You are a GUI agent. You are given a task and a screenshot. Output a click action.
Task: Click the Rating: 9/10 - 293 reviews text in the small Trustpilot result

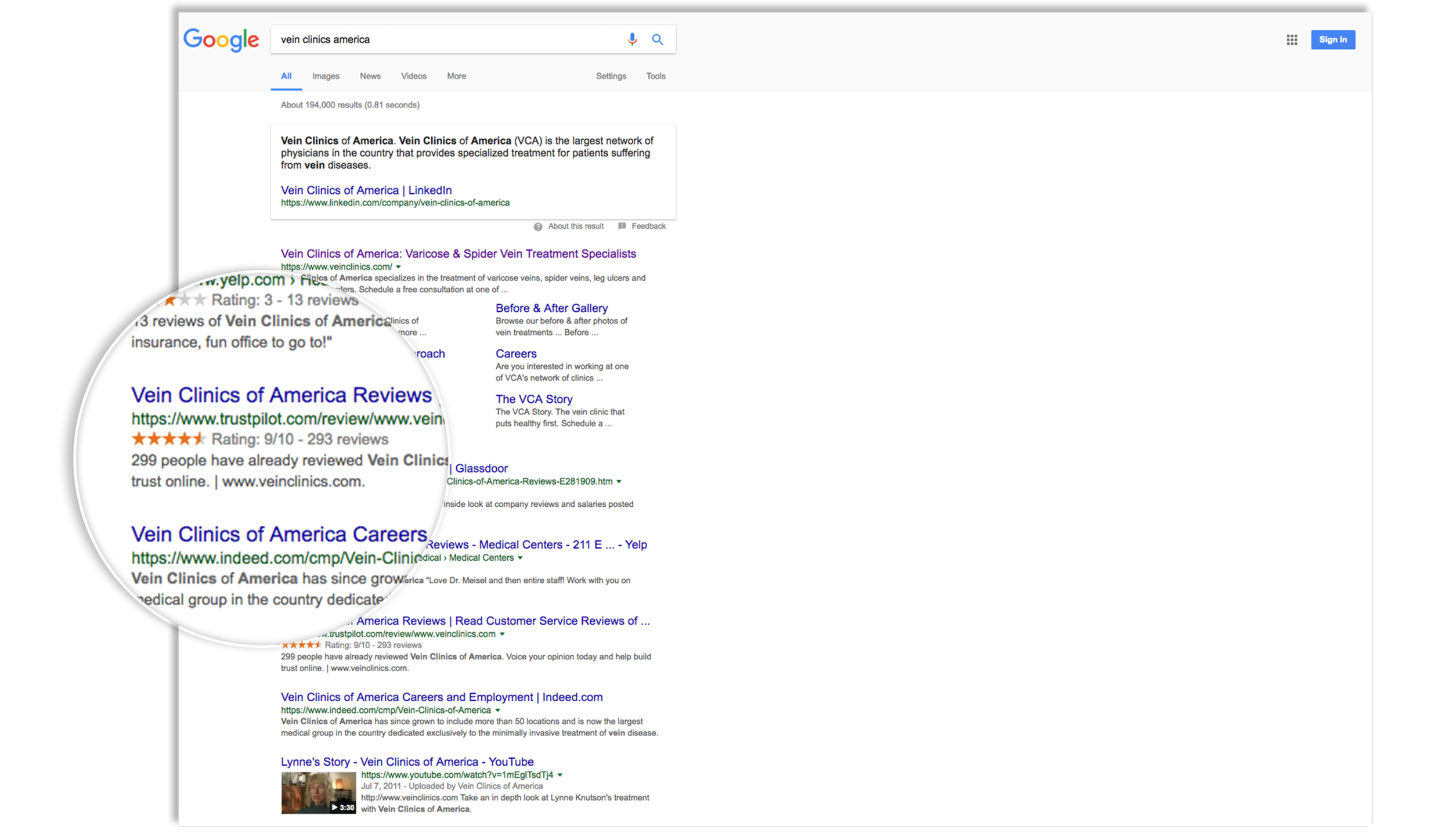(373, 645)
